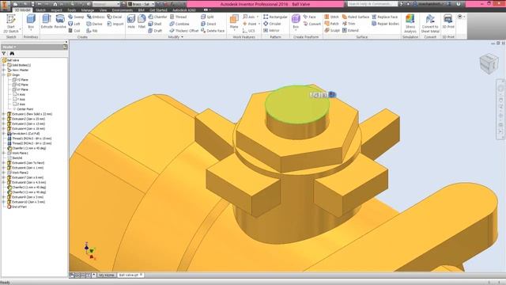
Task: Activate the Fillet tool
Action: pyautogui.click(x=142, y=21)
